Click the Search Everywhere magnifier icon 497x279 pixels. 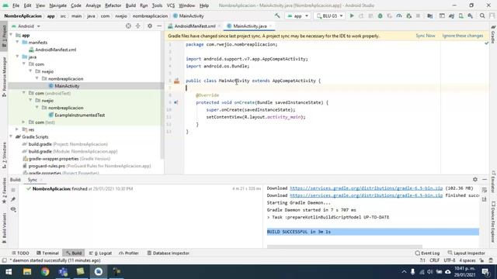click(x=482, y=15)
